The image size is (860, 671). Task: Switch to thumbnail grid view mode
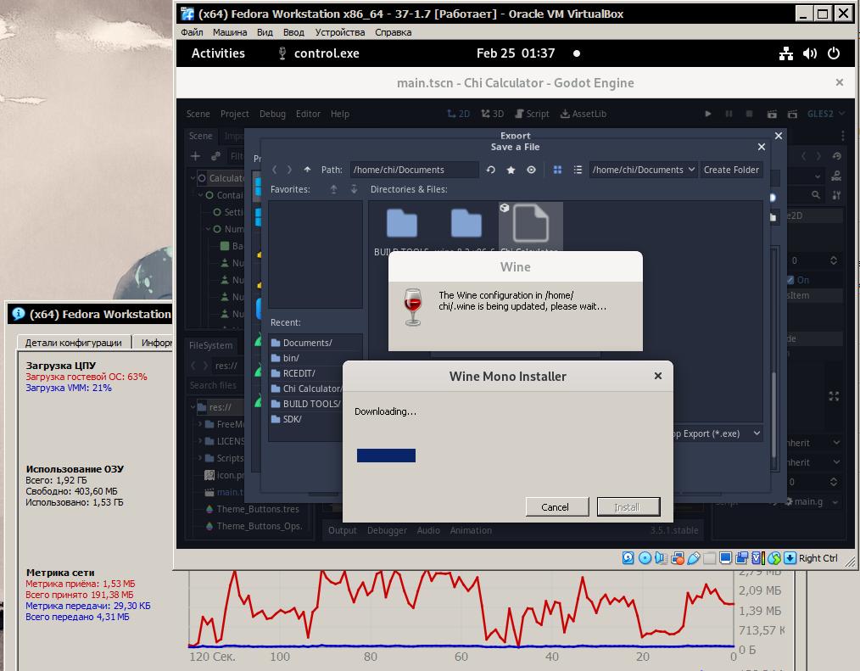click(x=557, y=170)
